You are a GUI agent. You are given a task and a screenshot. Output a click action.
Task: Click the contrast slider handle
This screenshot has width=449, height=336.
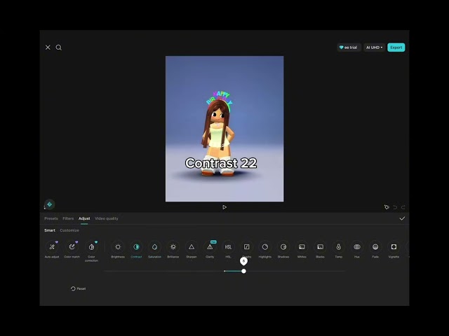click(x=243, y=271)
